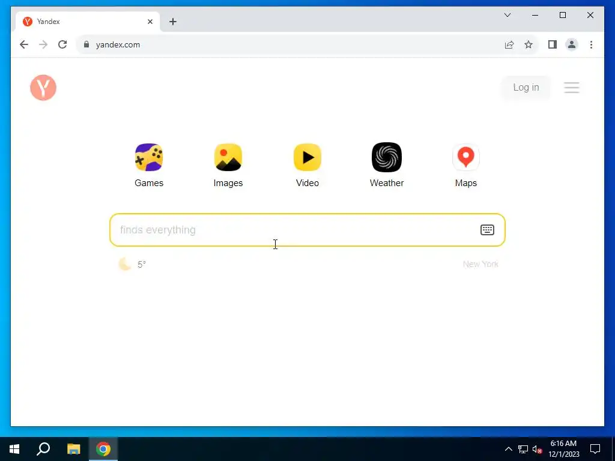This screenshot has width=615, height=461.
Task: Click the Log in button
Action: 526,88
